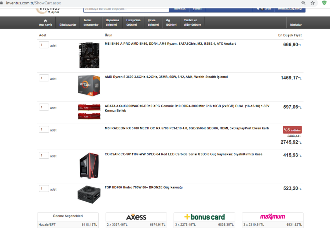Click quantity field for Corsair SPEC-04 case

(x=44, y=155)
